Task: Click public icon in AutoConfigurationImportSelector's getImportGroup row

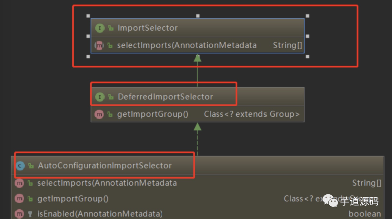Action: 30,199
